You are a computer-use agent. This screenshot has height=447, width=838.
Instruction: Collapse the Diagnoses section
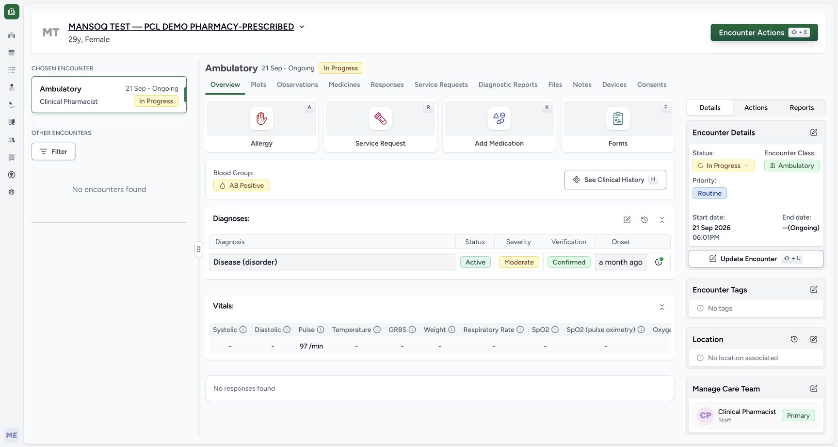pyautogui.click(x=662, y=220)
